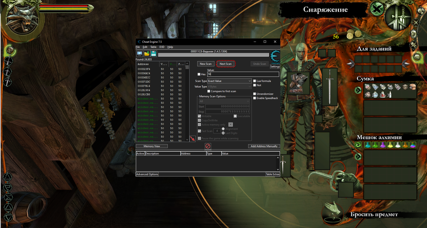This screenshot has width=427, height=228.
Task: Click into the Value input field
Action: 243,74
